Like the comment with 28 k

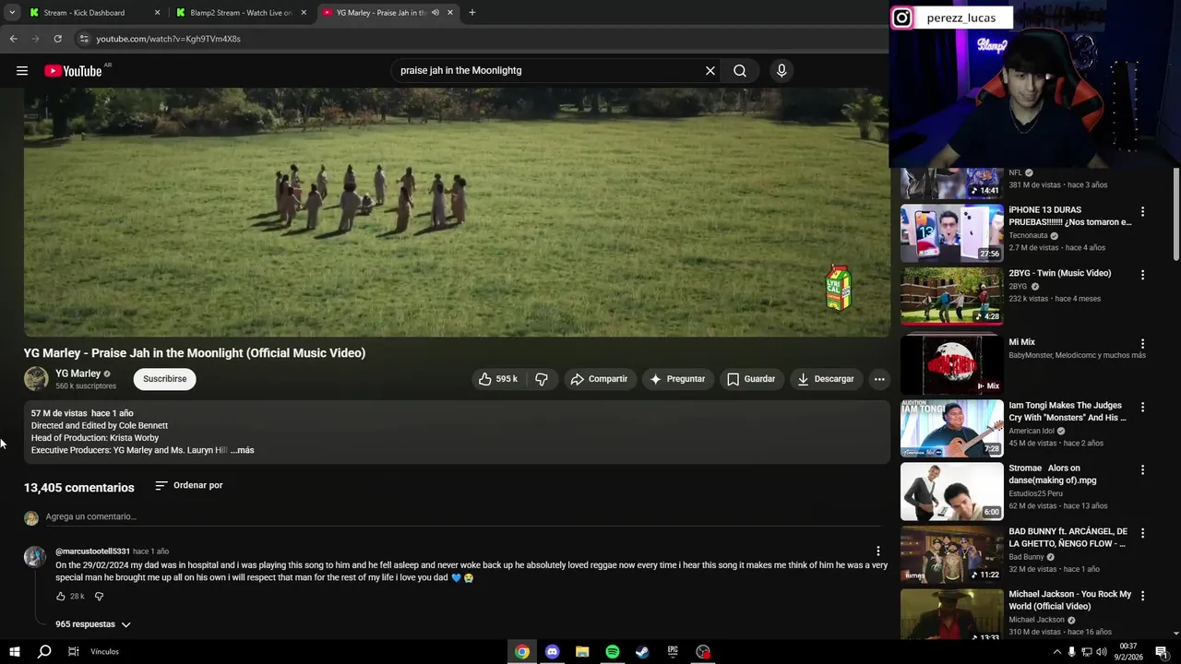pyautogui.click(x=61, y=597)
